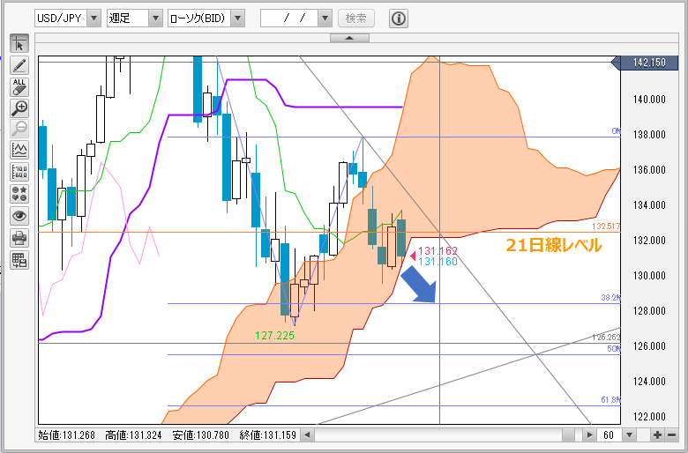Click the 136.000 axis price label
This screenshot has height=453, width=688.
click(649, 170)
